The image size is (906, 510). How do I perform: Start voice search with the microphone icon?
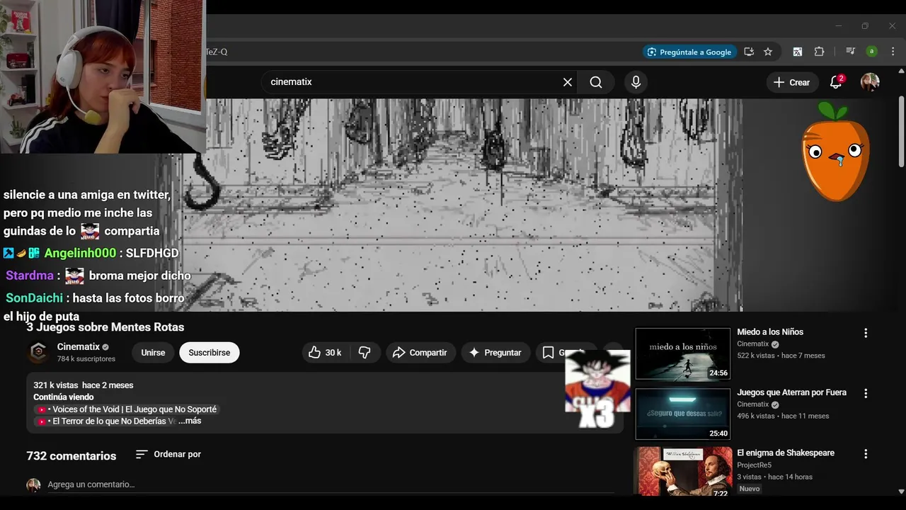636,82
